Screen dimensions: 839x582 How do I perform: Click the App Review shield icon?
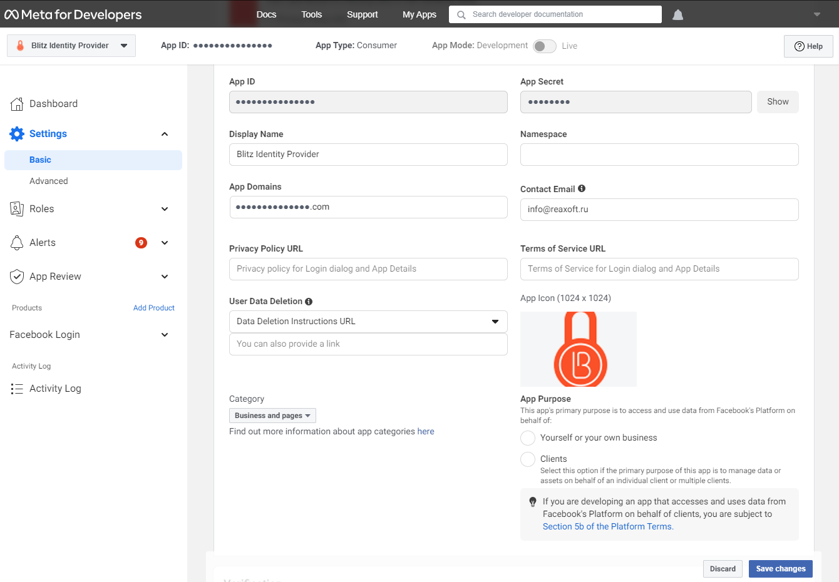click(x=17, y=277)
